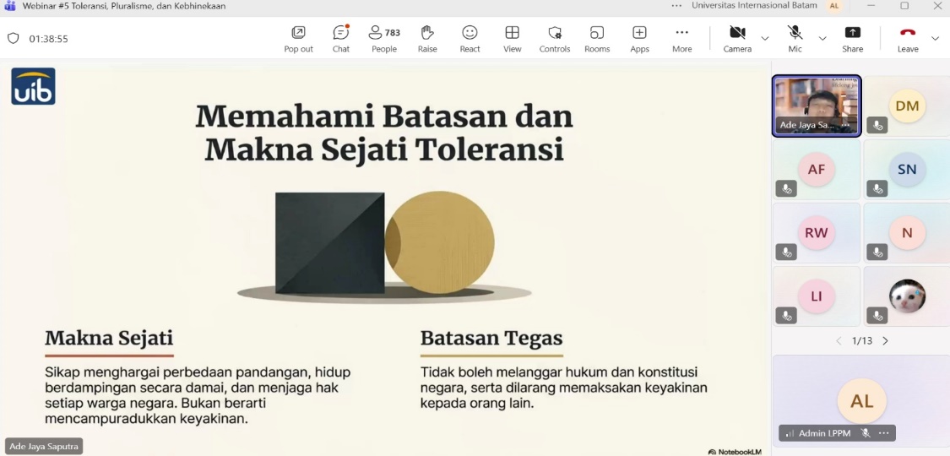Go to next participant page
This screenshot has height=456, width=950.
[x=886, y=341]
